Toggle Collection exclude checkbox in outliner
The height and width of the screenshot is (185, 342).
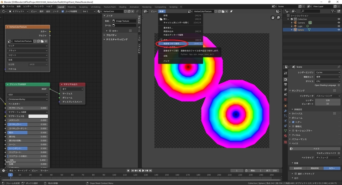(292, 19)
